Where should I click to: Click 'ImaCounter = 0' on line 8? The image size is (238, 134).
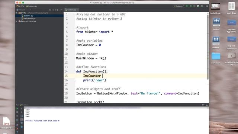(89, 45)
